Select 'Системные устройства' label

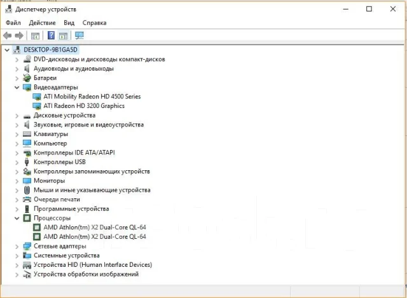click(x=66, y=255)
